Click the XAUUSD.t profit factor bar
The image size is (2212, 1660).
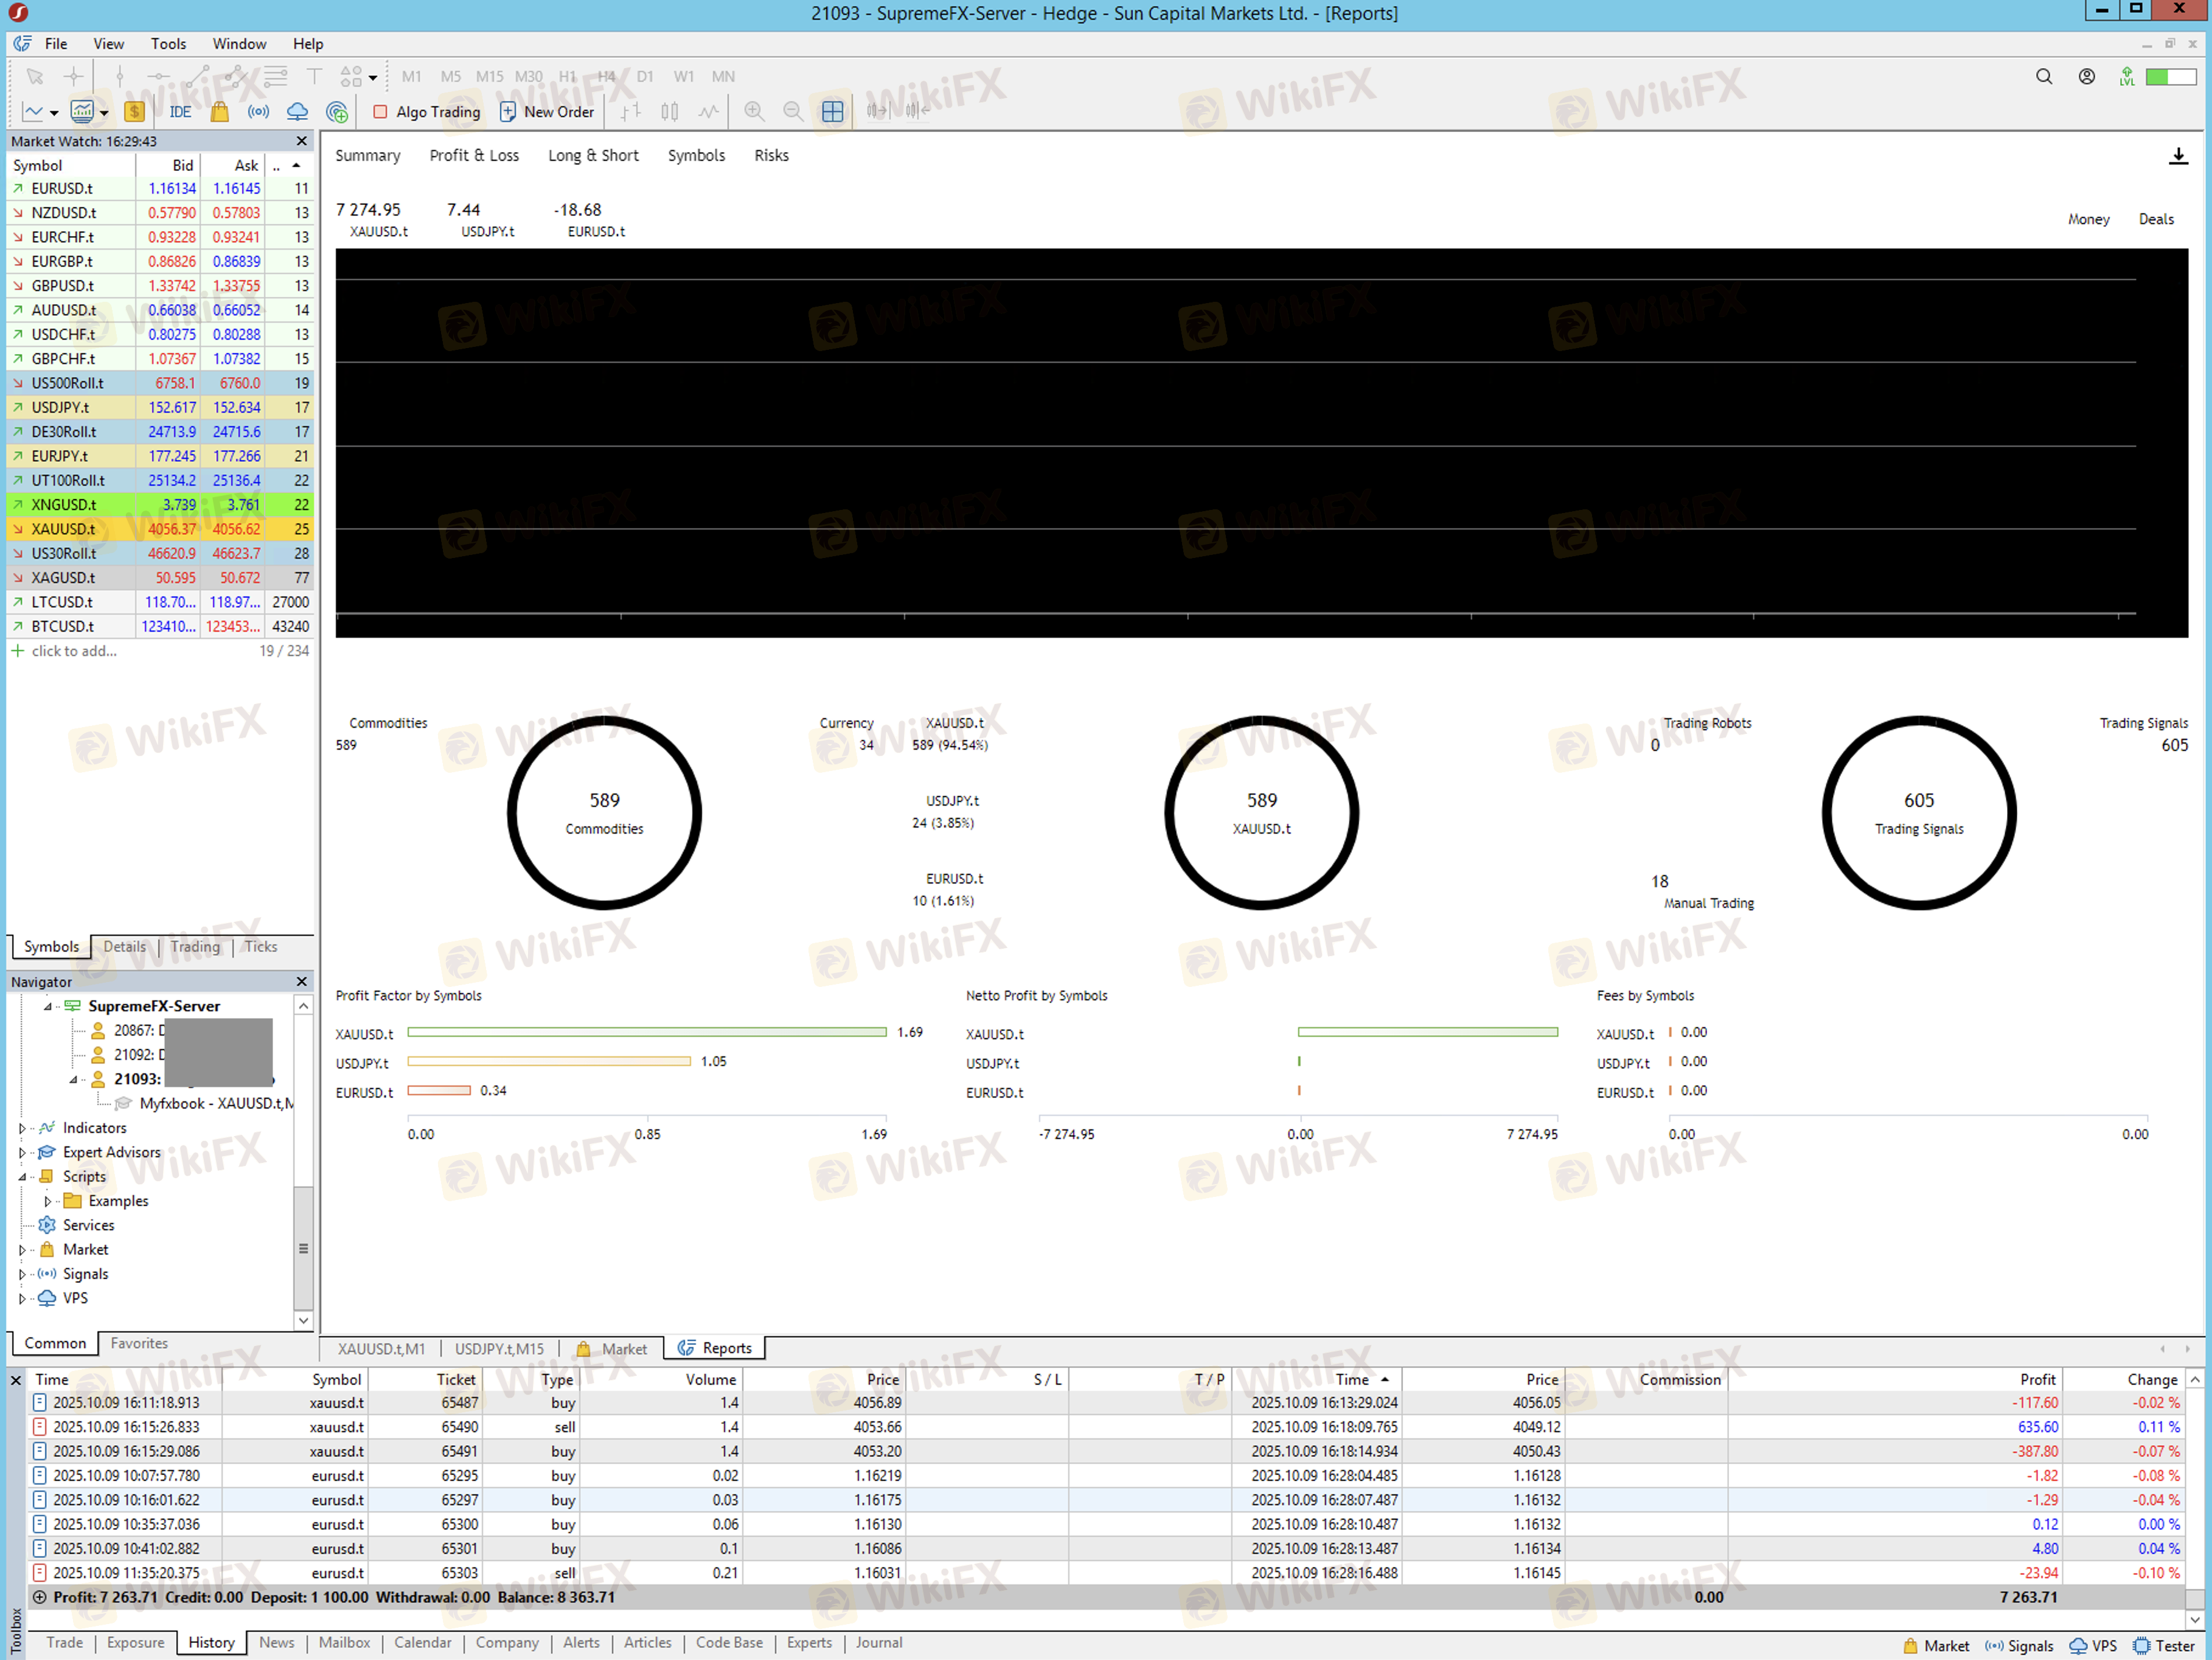646,1032
